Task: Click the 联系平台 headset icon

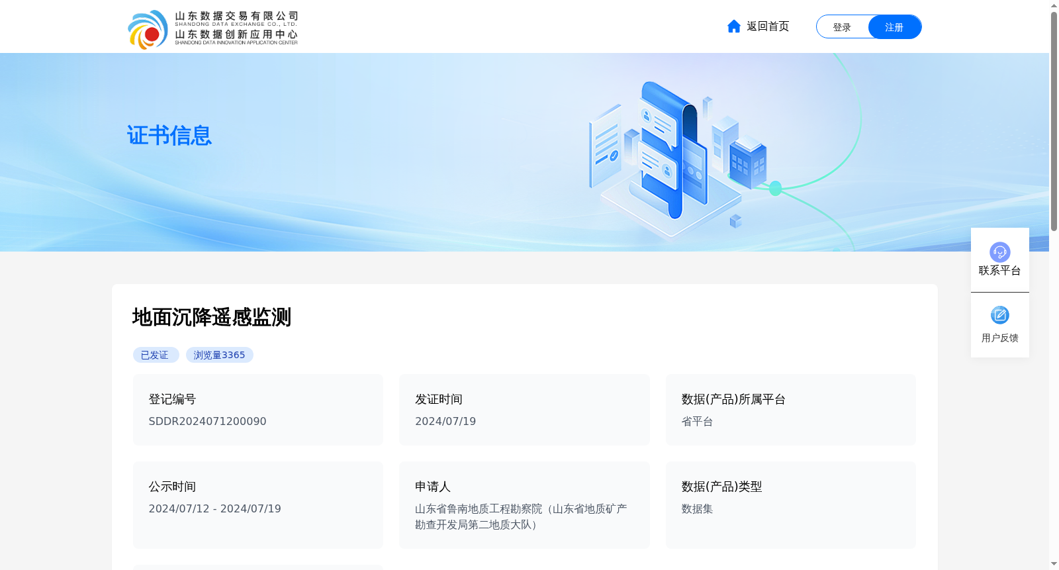Action: (x=999, y=252)
